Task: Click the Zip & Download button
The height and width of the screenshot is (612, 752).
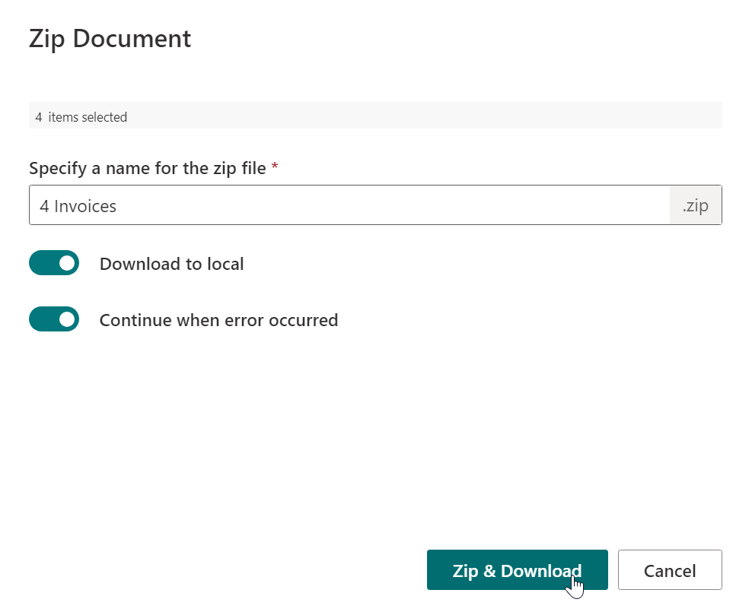Action: click(517, 570)
